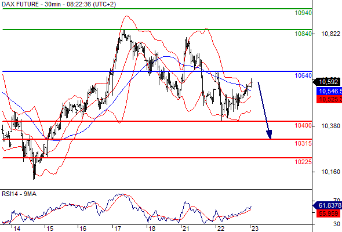Select the blue 10640 pivot label

coord(303,75)
